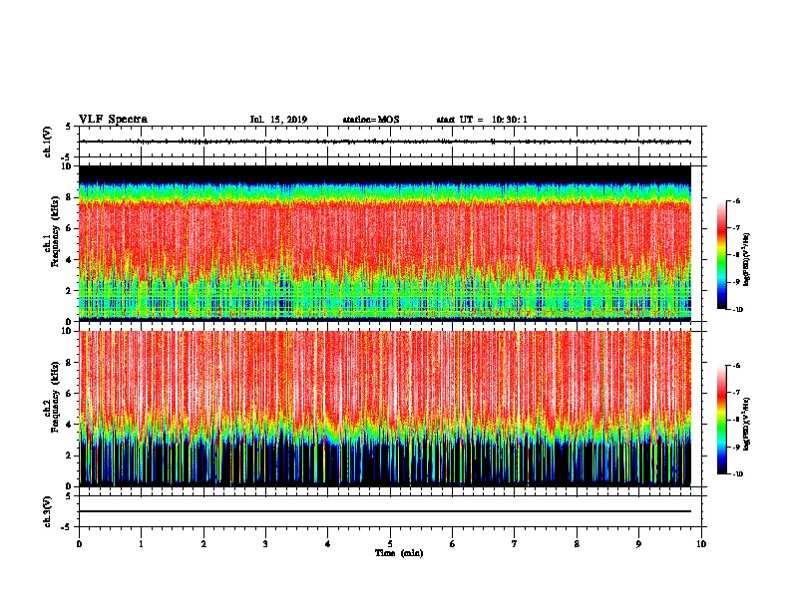Click ch.2 spectrogram frequency tick '2'

(70, 456)
